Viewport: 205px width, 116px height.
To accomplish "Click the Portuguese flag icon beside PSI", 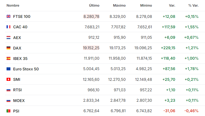I will (8, 111).
